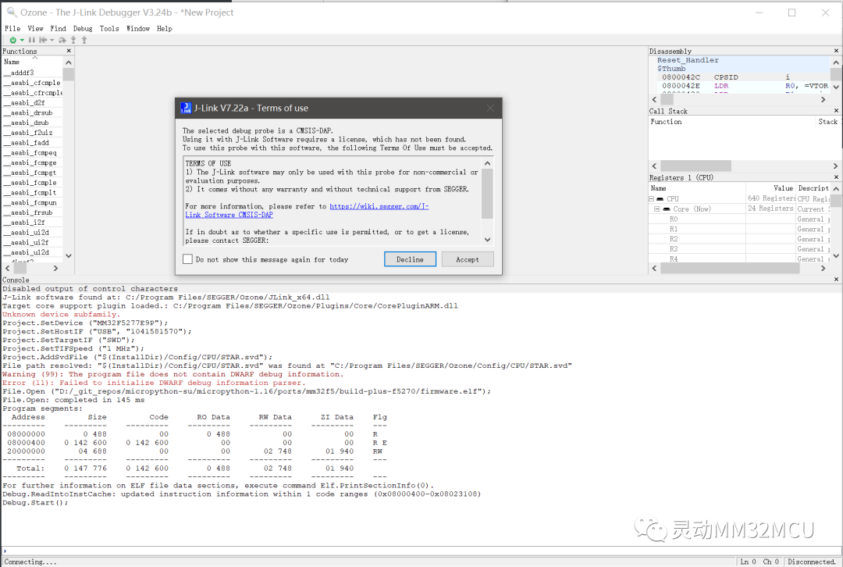Close the Disassembly panel

[x=836, y=51]
